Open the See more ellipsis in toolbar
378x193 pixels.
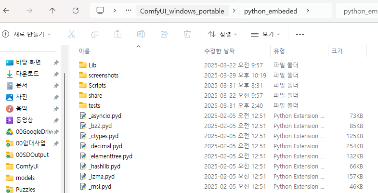pyautogui.click(x=300, y=35)
